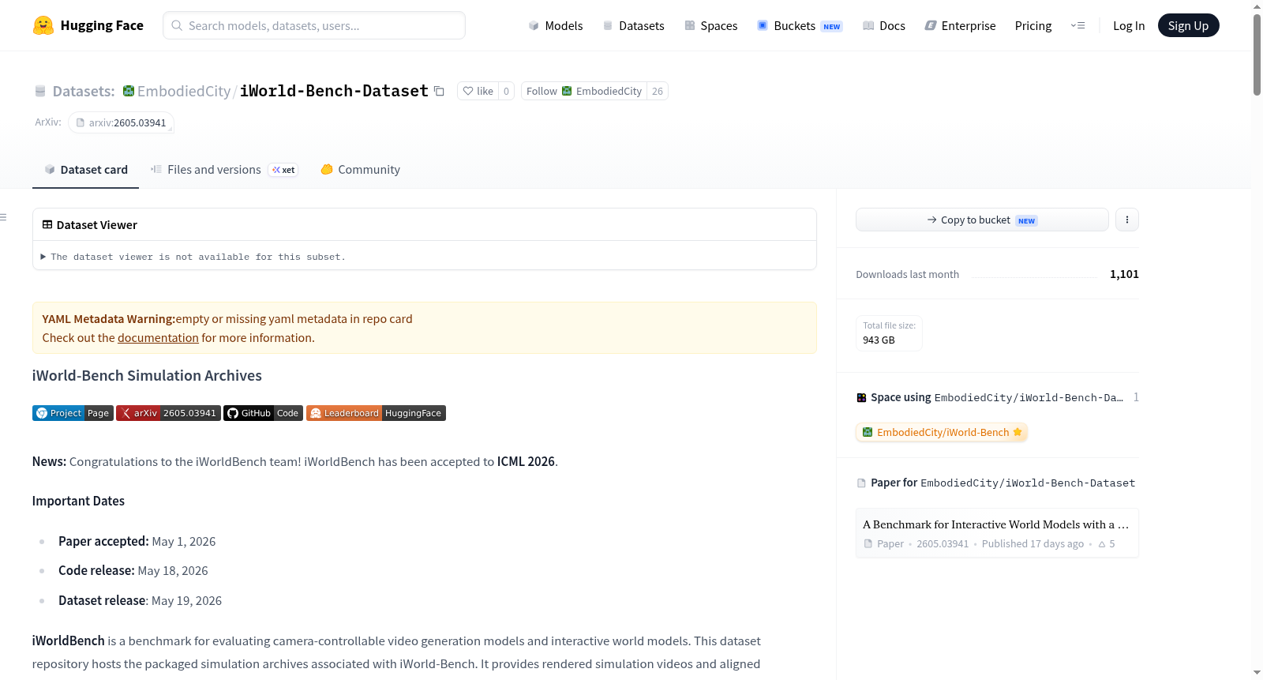1263x680 pixels.
Task: Like this dataset
Action: (478, 92)
